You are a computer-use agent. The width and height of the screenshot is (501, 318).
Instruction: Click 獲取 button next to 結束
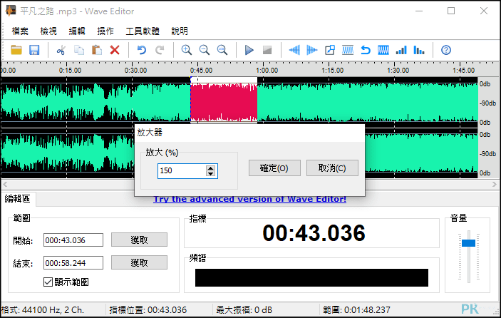click(139, 262)
